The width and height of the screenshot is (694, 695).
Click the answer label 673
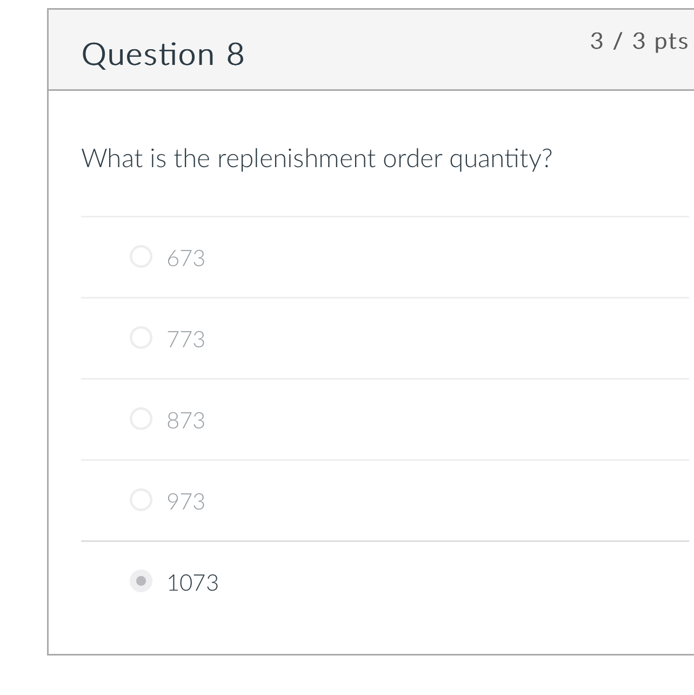pos(186,259)
